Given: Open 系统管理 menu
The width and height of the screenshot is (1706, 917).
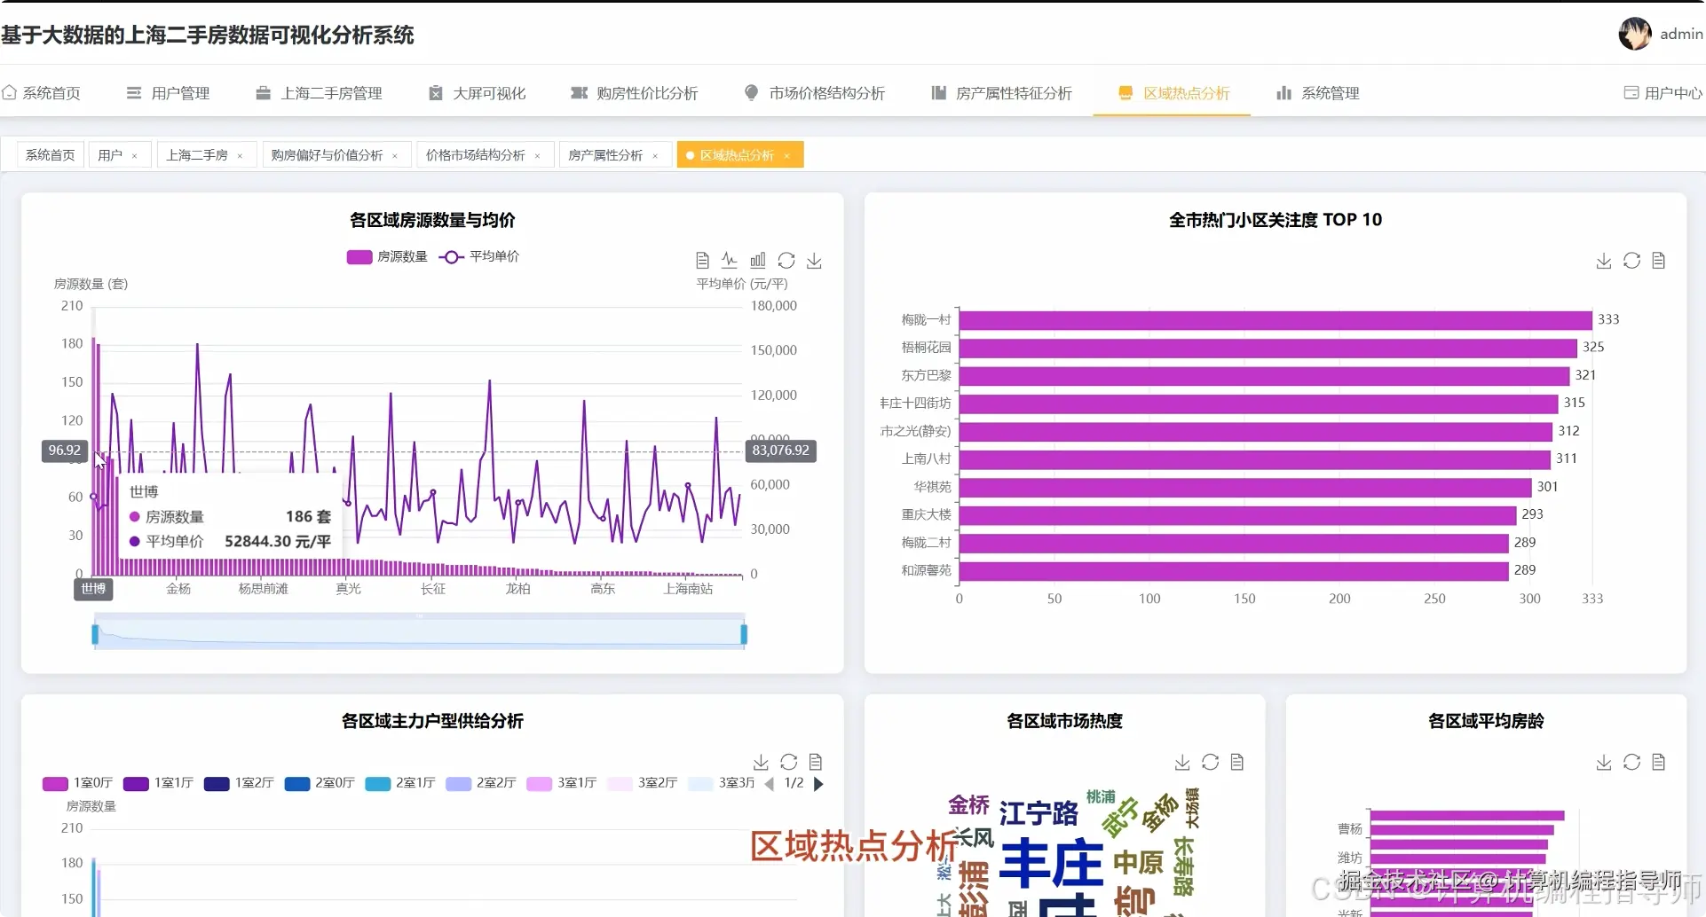Looking at the screenshot, I should pyautogui.click(x=1318, y=93).
